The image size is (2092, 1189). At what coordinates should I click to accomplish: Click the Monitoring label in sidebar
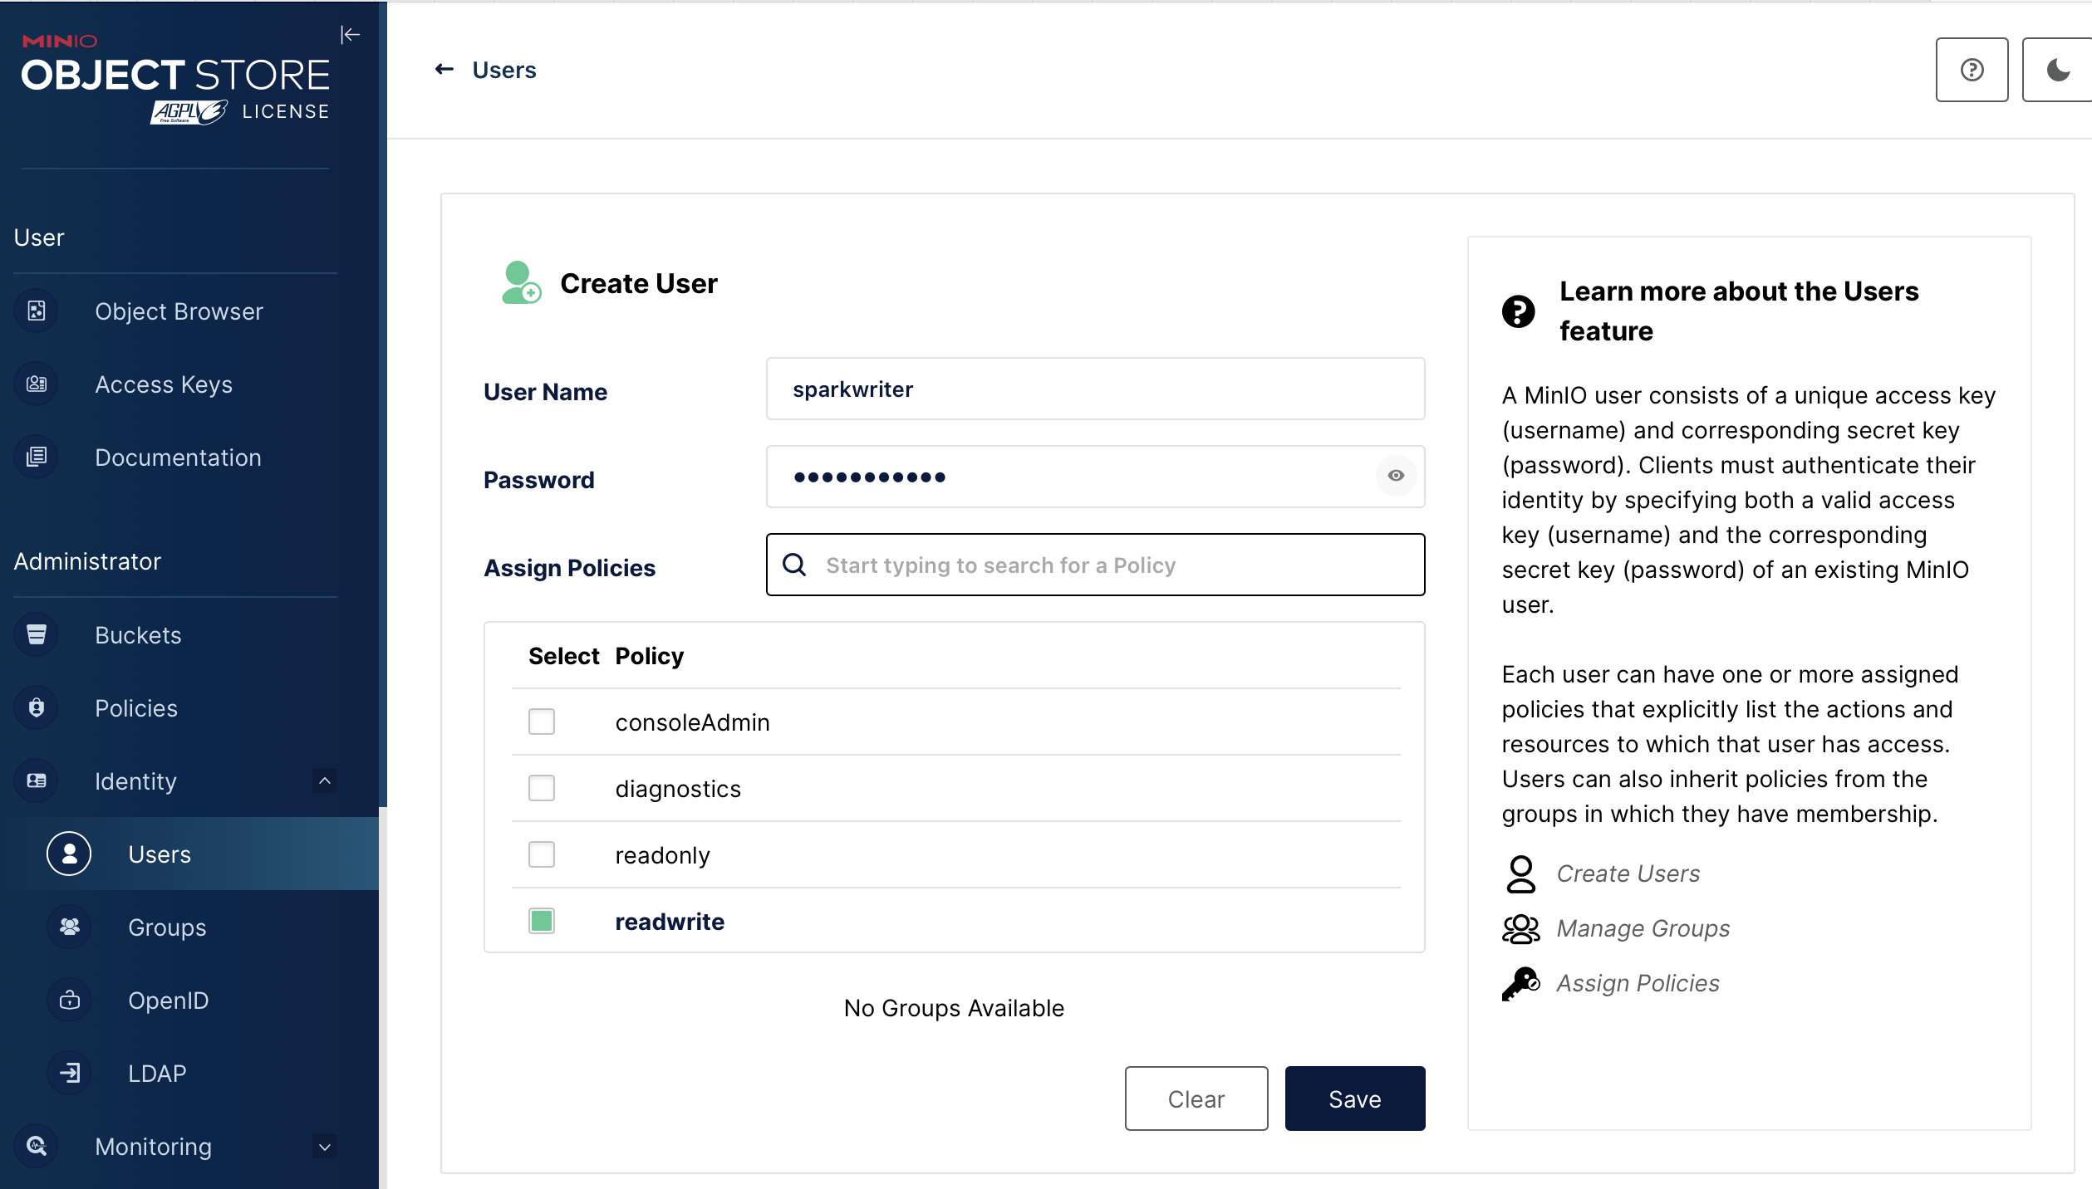point(154,1147)
